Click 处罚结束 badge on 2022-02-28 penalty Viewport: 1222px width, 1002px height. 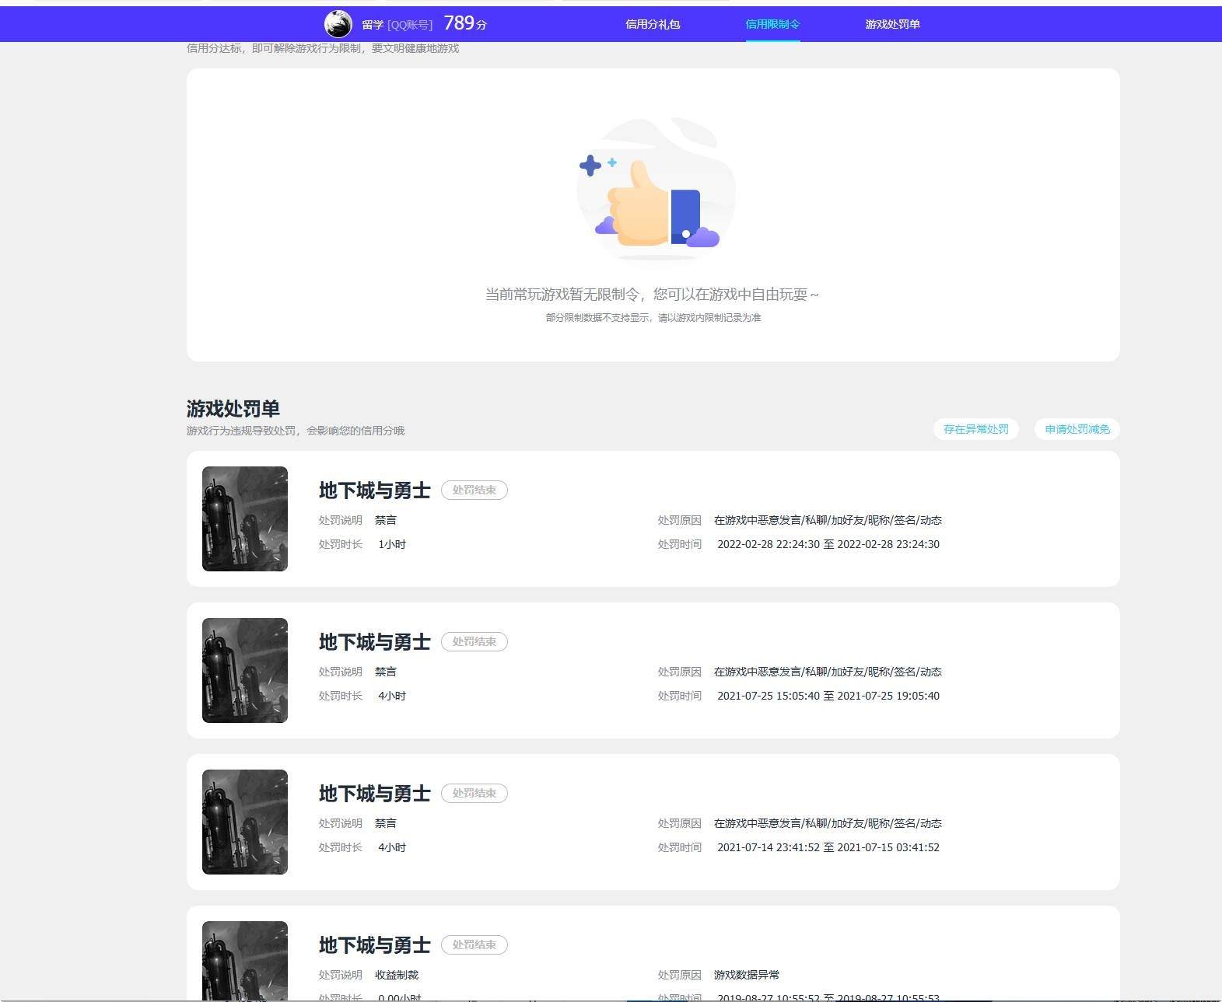(x=474, y=491)
